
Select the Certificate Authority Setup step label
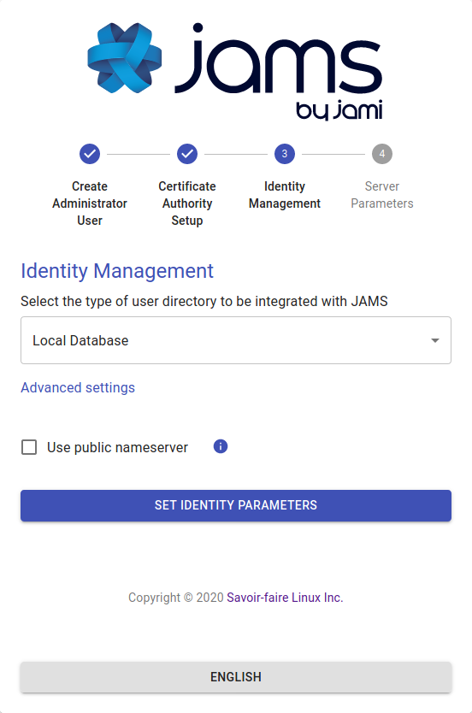187,203
